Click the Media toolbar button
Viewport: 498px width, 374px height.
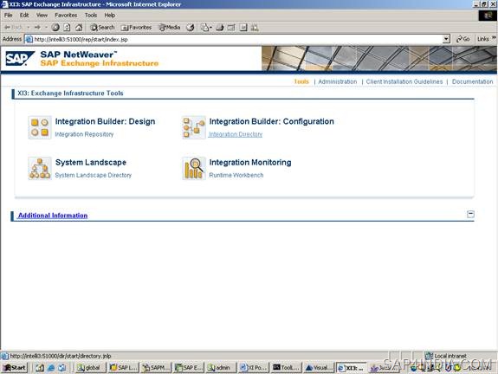point(169,28)
